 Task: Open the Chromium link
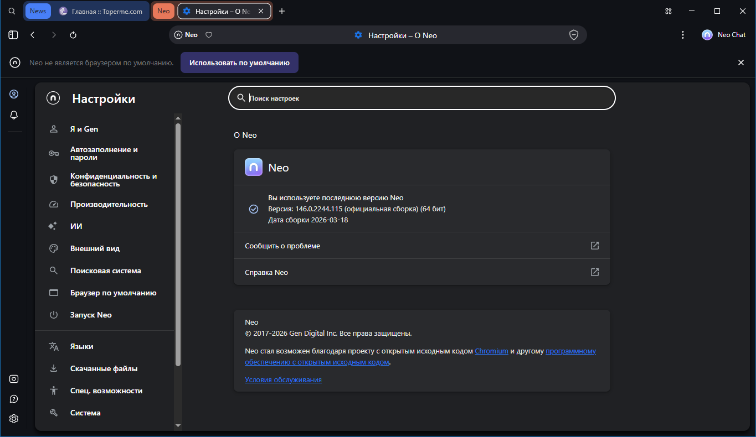[491, 351]
